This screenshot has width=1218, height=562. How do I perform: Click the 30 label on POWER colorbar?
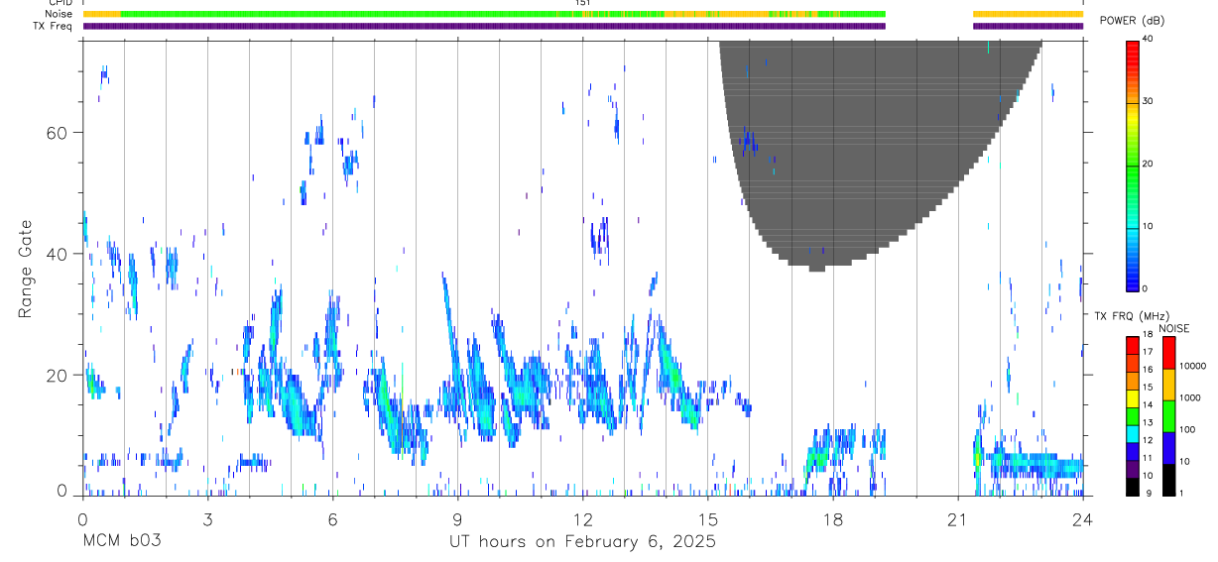coord(1148,101)
